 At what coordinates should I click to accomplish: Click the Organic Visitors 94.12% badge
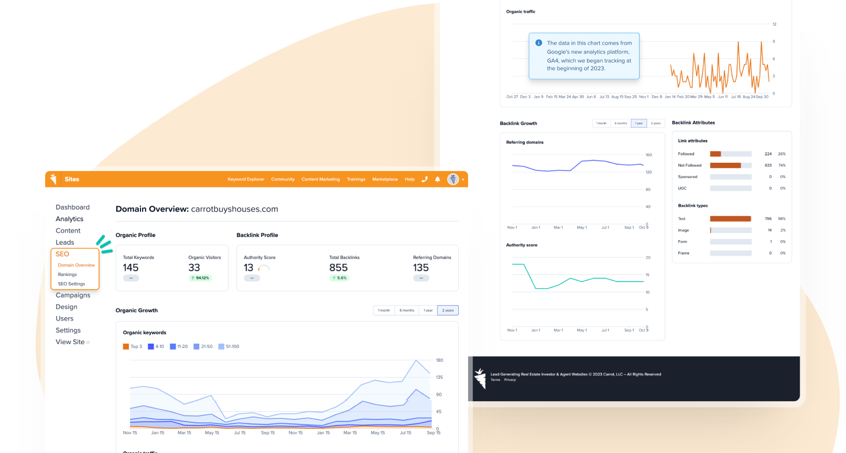point(200,278)
